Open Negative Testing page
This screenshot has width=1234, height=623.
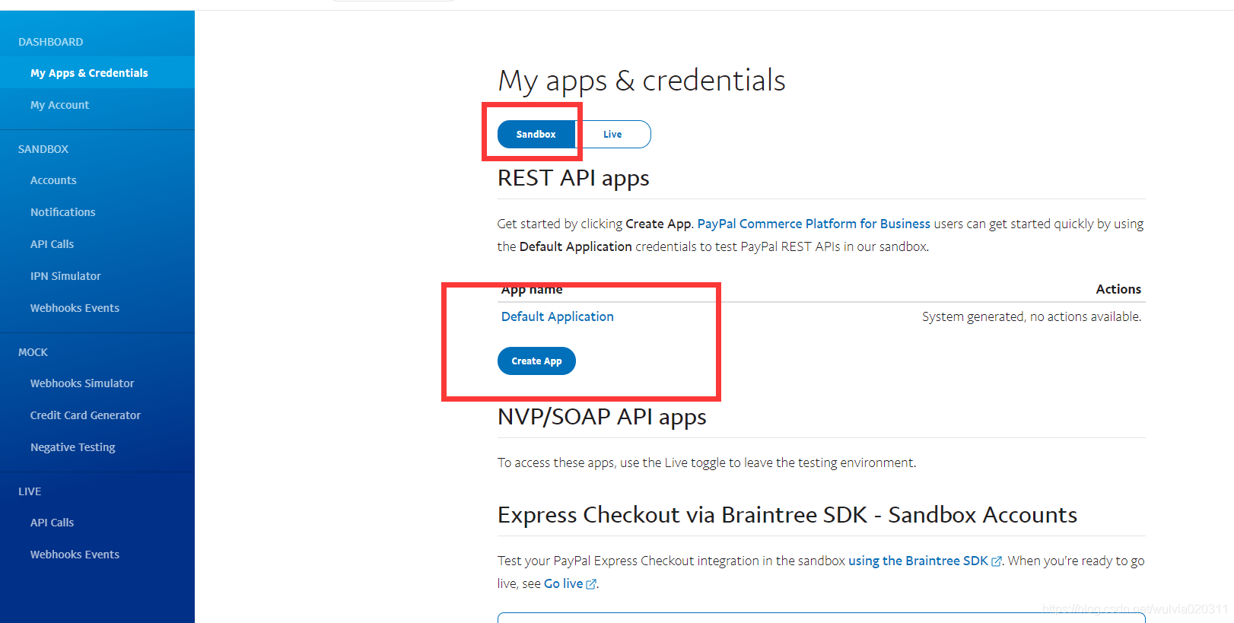coord(72,447)
